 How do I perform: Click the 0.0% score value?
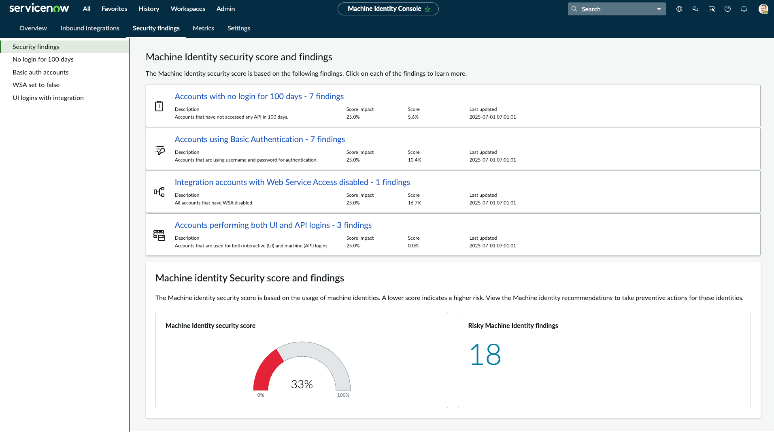pyautogui.click(x=413, y=246)
